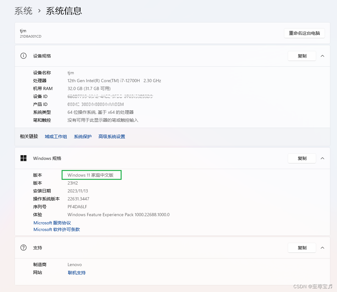Click the question mark icon beside 支持
The width and height of the screenshot is (337, 292).
click(23, 248)
